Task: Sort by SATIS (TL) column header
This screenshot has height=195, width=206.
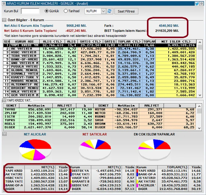Action: tap(90, 42)
